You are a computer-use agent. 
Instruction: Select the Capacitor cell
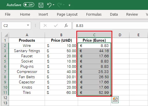[x=27, y=82]
